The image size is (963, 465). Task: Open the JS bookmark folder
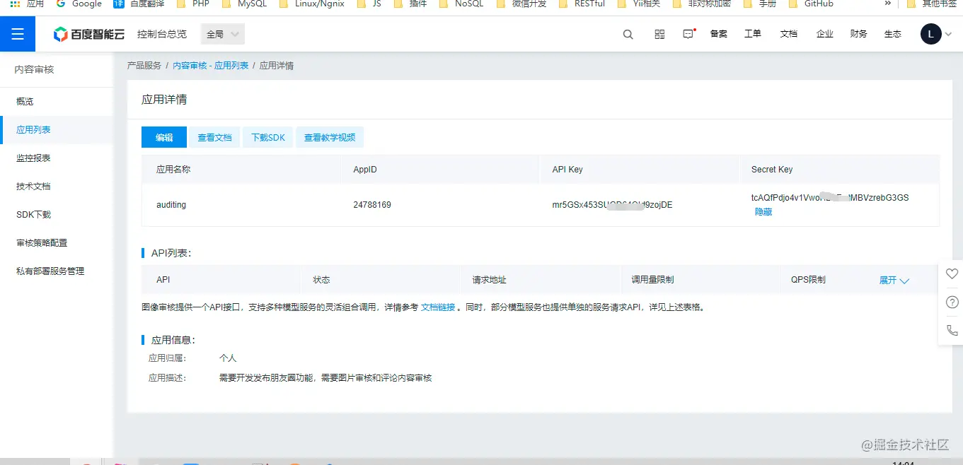pos(369,4)
